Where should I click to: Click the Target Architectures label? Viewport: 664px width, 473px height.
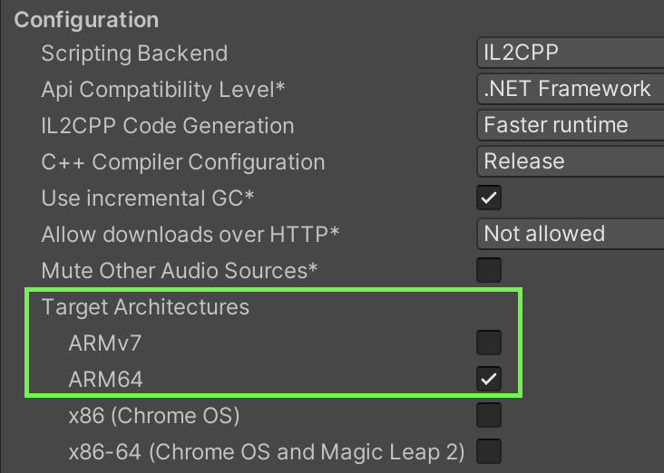(145, 307)
